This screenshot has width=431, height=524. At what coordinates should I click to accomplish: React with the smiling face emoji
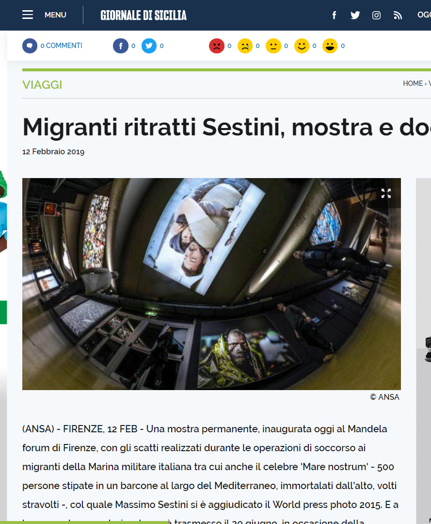coord(302,46)
